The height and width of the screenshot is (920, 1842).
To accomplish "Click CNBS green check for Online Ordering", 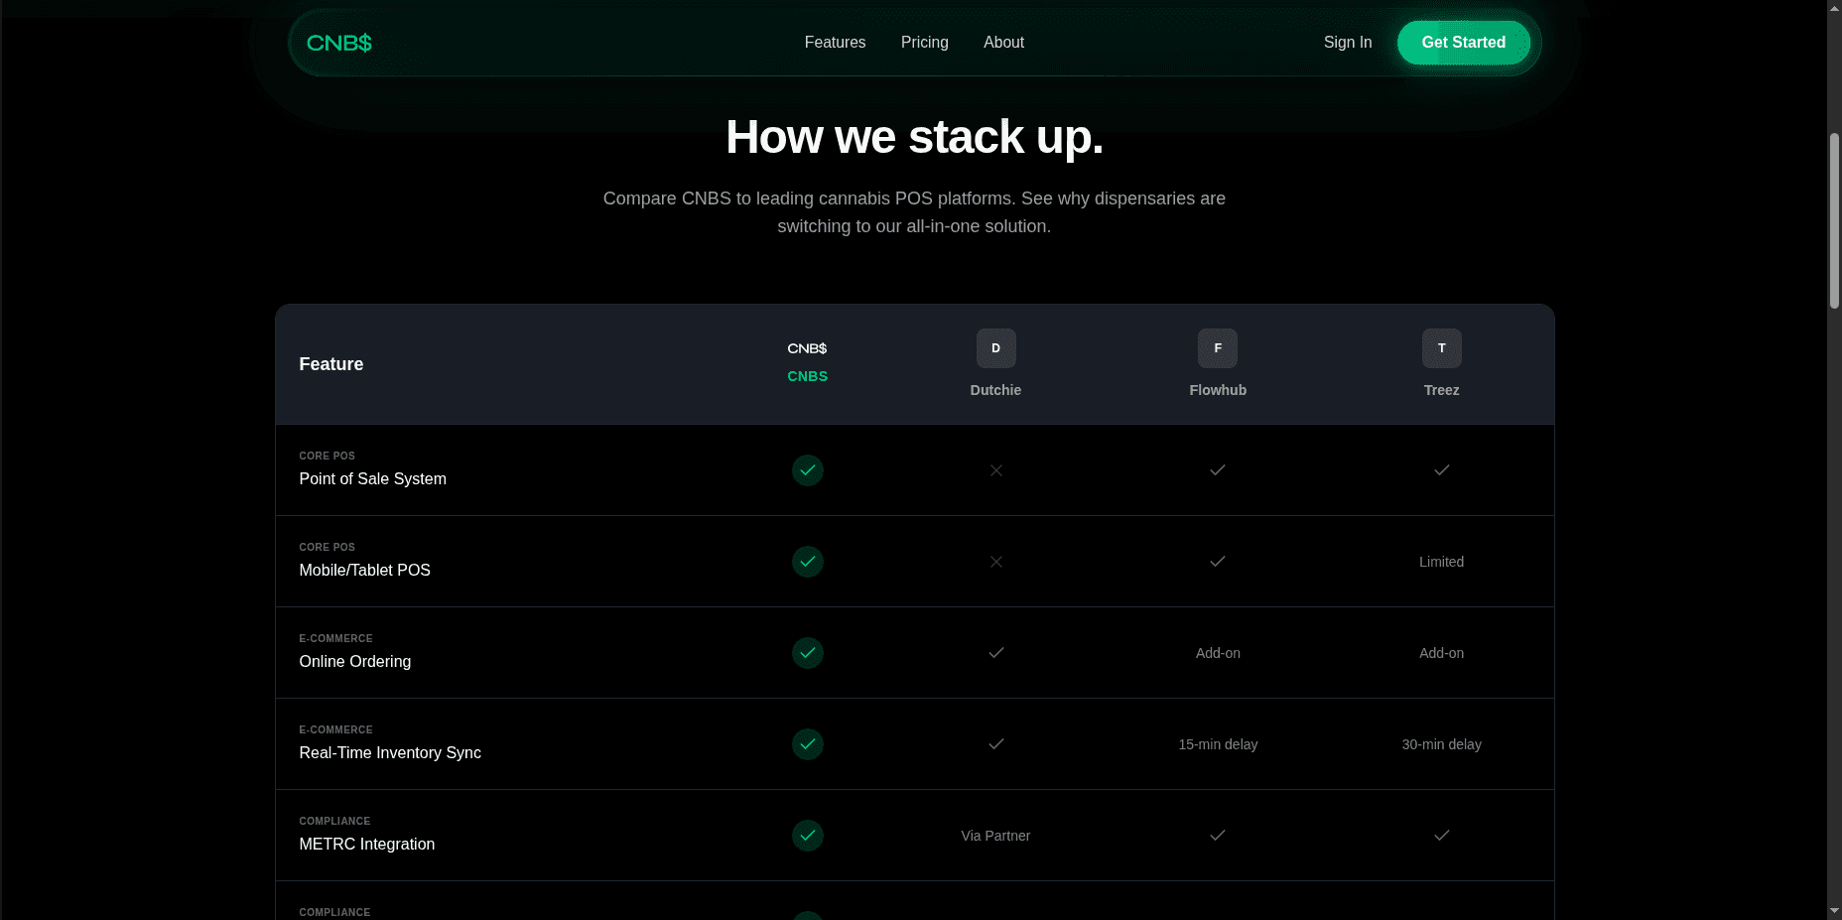I will point(807,653).
